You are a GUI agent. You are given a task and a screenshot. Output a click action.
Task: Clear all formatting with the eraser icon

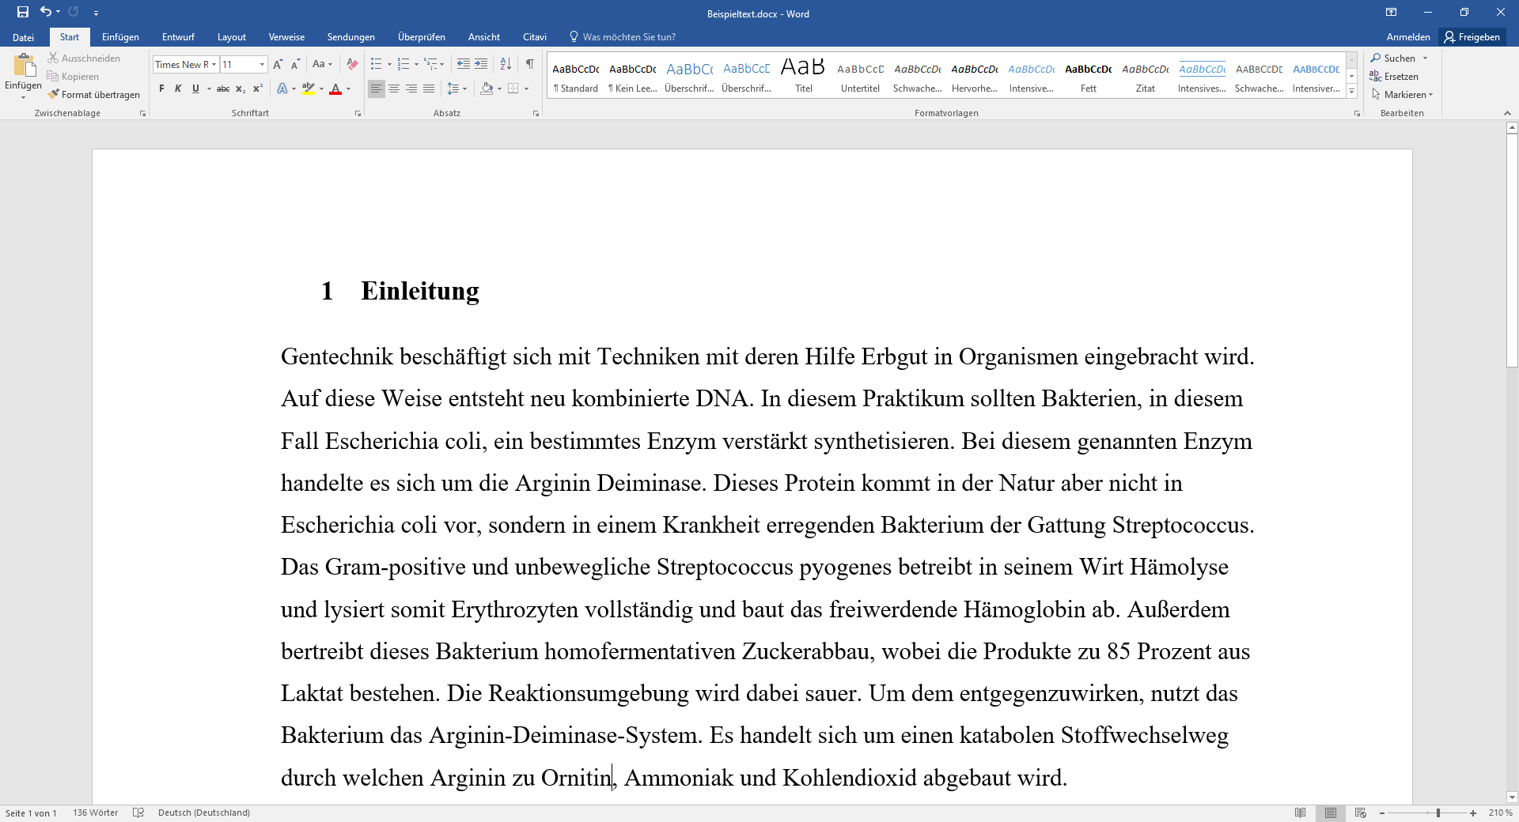click(352, 65)
